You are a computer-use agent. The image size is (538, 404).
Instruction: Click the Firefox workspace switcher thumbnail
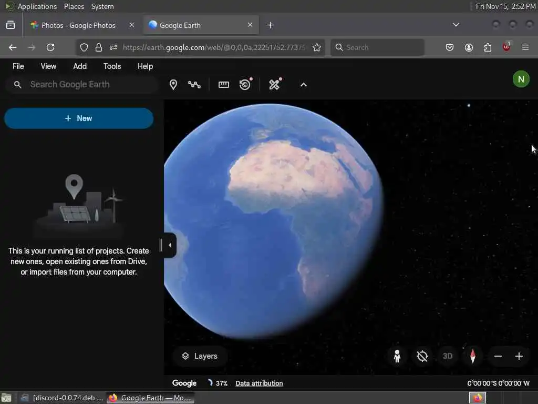pos(477,398)
